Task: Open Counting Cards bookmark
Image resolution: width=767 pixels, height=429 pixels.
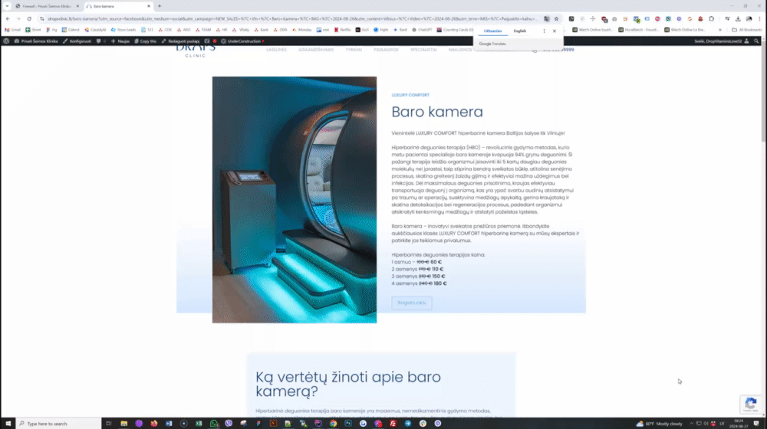Action: [x=455, y=30]
